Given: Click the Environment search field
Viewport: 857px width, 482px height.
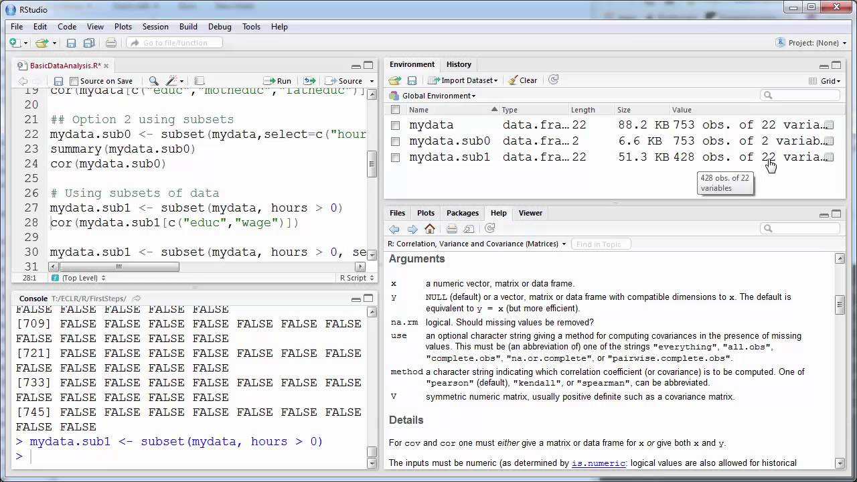Looking at the screenshot, I should point(800,95).
